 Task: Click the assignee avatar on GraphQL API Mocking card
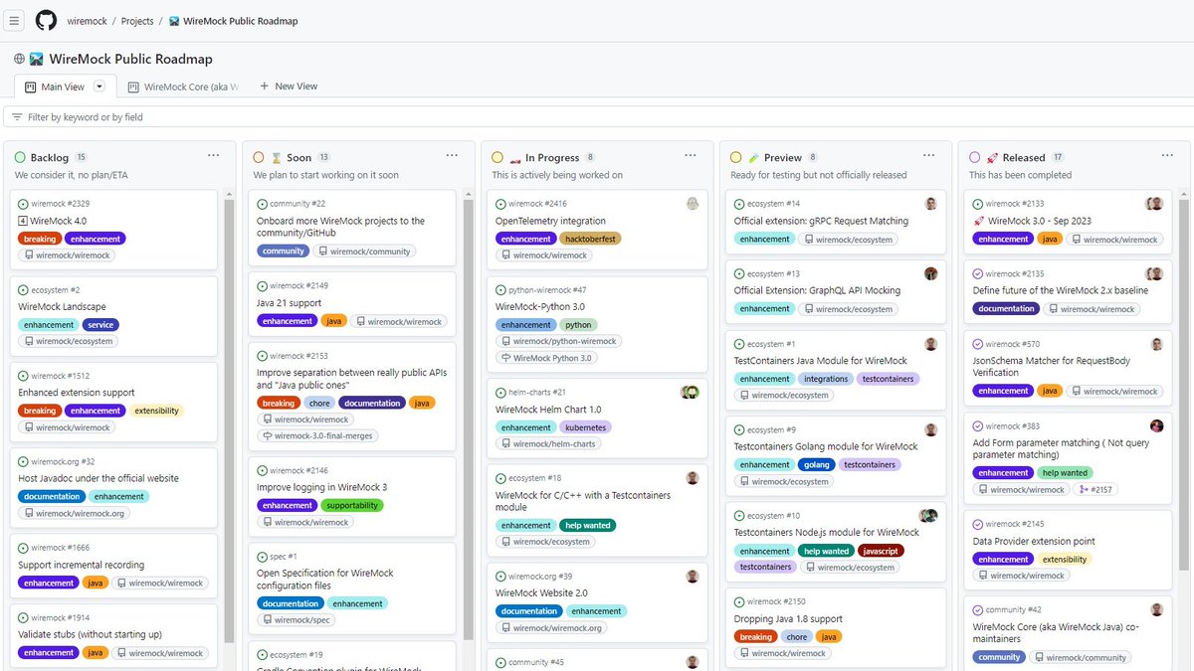pyautogui.click(x=931, y=273)
